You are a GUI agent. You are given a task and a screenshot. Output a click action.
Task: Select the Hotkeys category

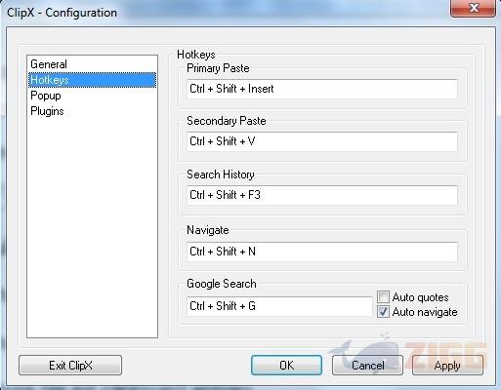(92, 80)
